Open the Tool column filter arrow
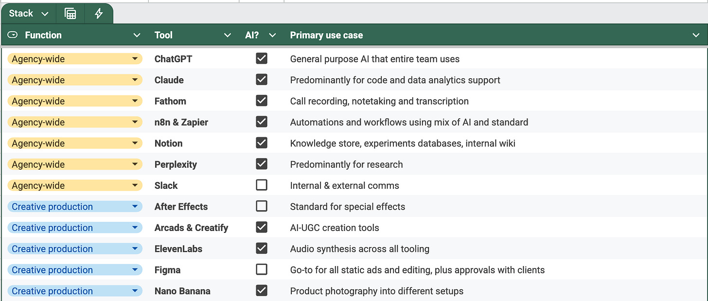Screen dimensions: 708x301 (227, 35)
